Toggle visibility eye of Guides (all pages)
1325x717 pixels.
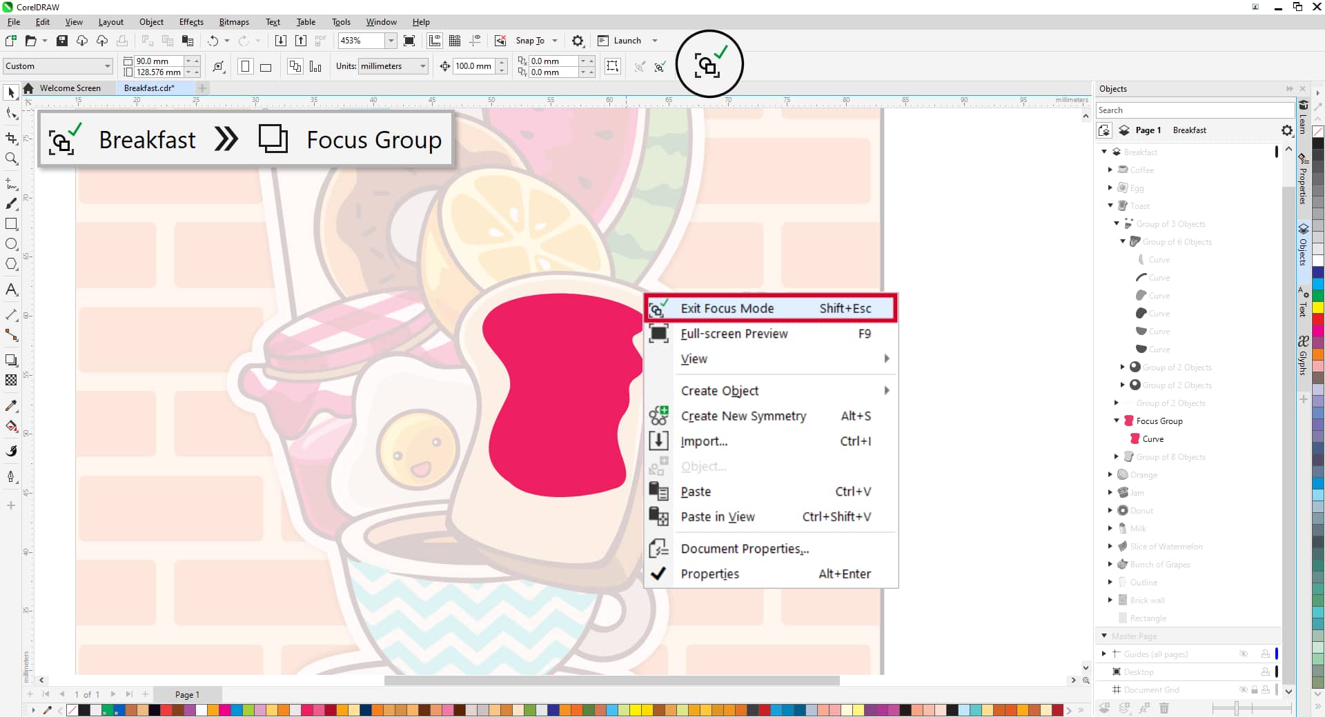(1244, 654)
